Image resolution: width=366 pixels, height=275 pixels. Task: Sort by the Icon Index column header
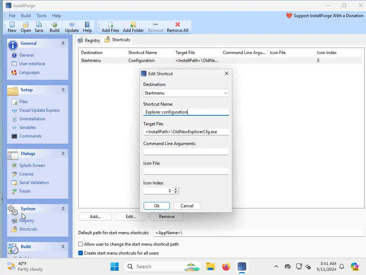click(x=338, y=53)
